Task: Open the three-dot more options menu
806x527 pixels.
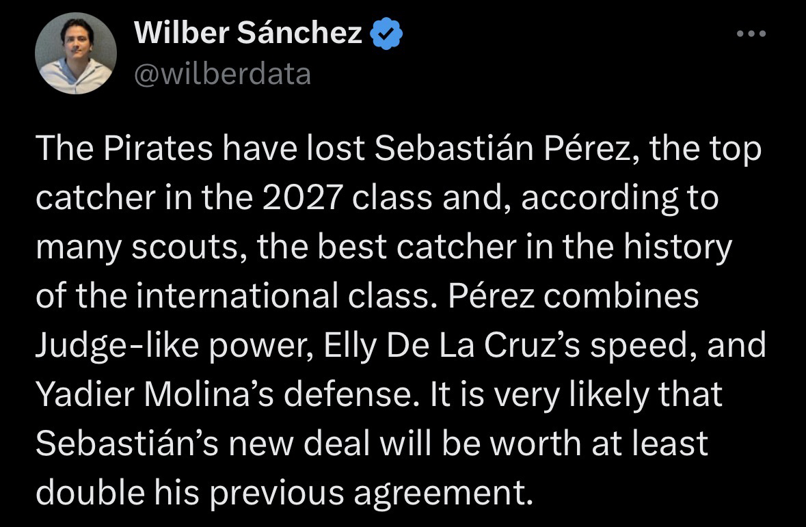Action: tap(751, 33)
